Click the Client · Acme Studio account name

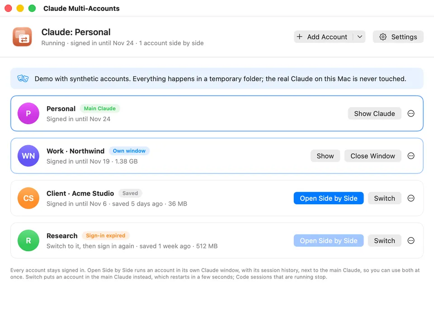coord(80,193)
